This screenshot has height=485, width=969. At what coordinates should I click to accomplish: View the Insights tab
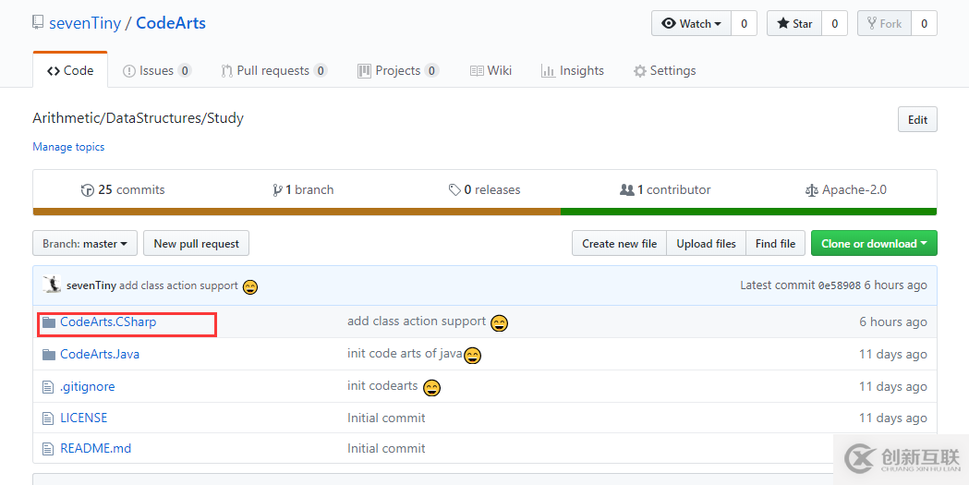572,70
